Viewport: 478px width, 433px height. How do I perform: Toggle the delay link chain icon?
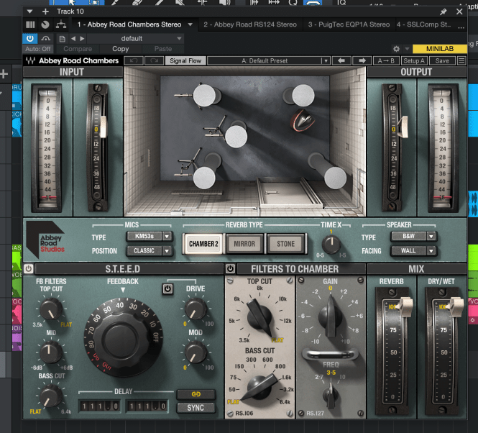[x=196, y=394]
